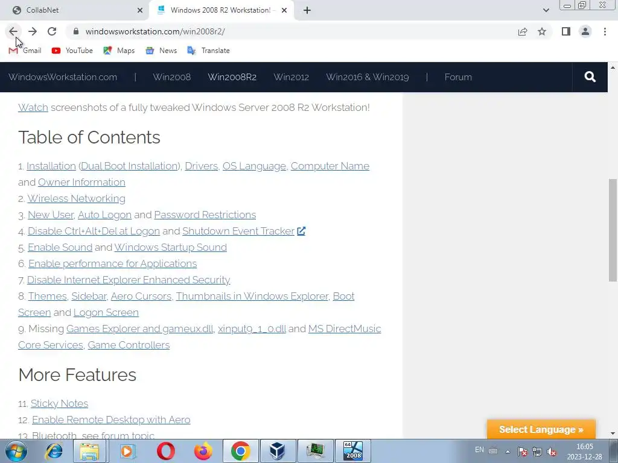Open the YouTube bookmark

click(72, 51)
